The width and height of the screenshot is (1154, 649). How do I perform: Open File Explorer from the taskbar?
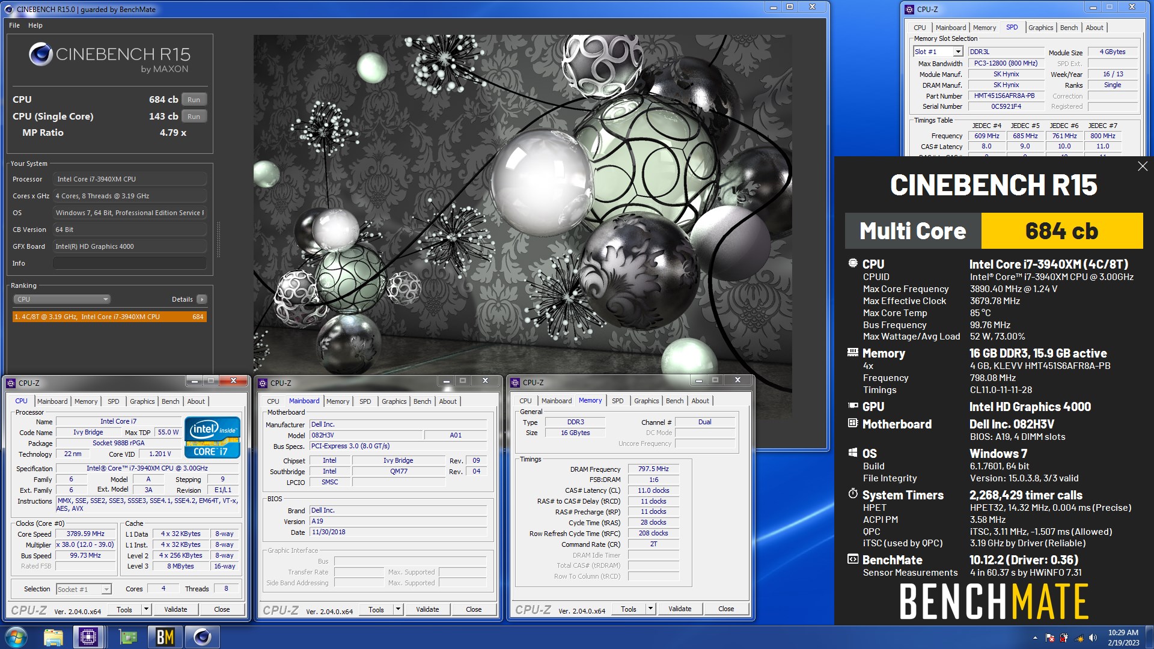53,637
